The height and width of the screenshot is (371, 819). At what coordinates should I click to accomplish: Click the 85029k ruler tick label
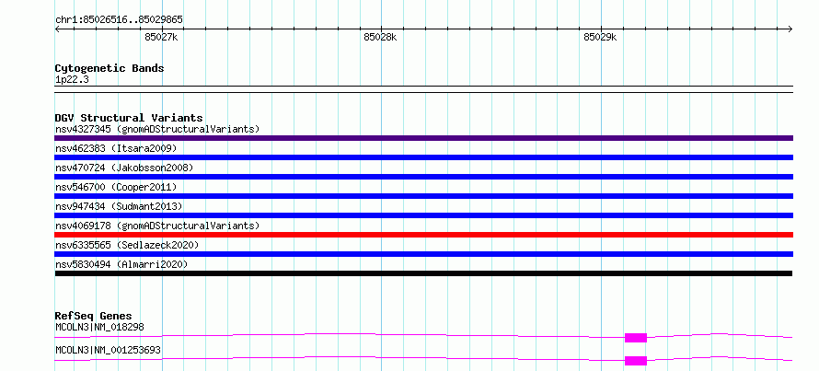(600, 38)
